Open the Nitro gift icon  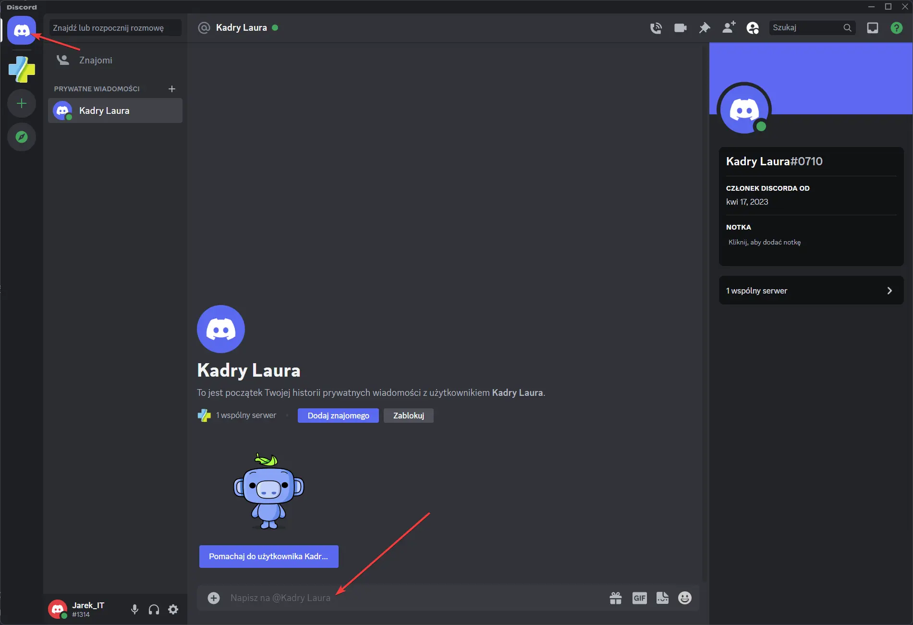[616, 598]
